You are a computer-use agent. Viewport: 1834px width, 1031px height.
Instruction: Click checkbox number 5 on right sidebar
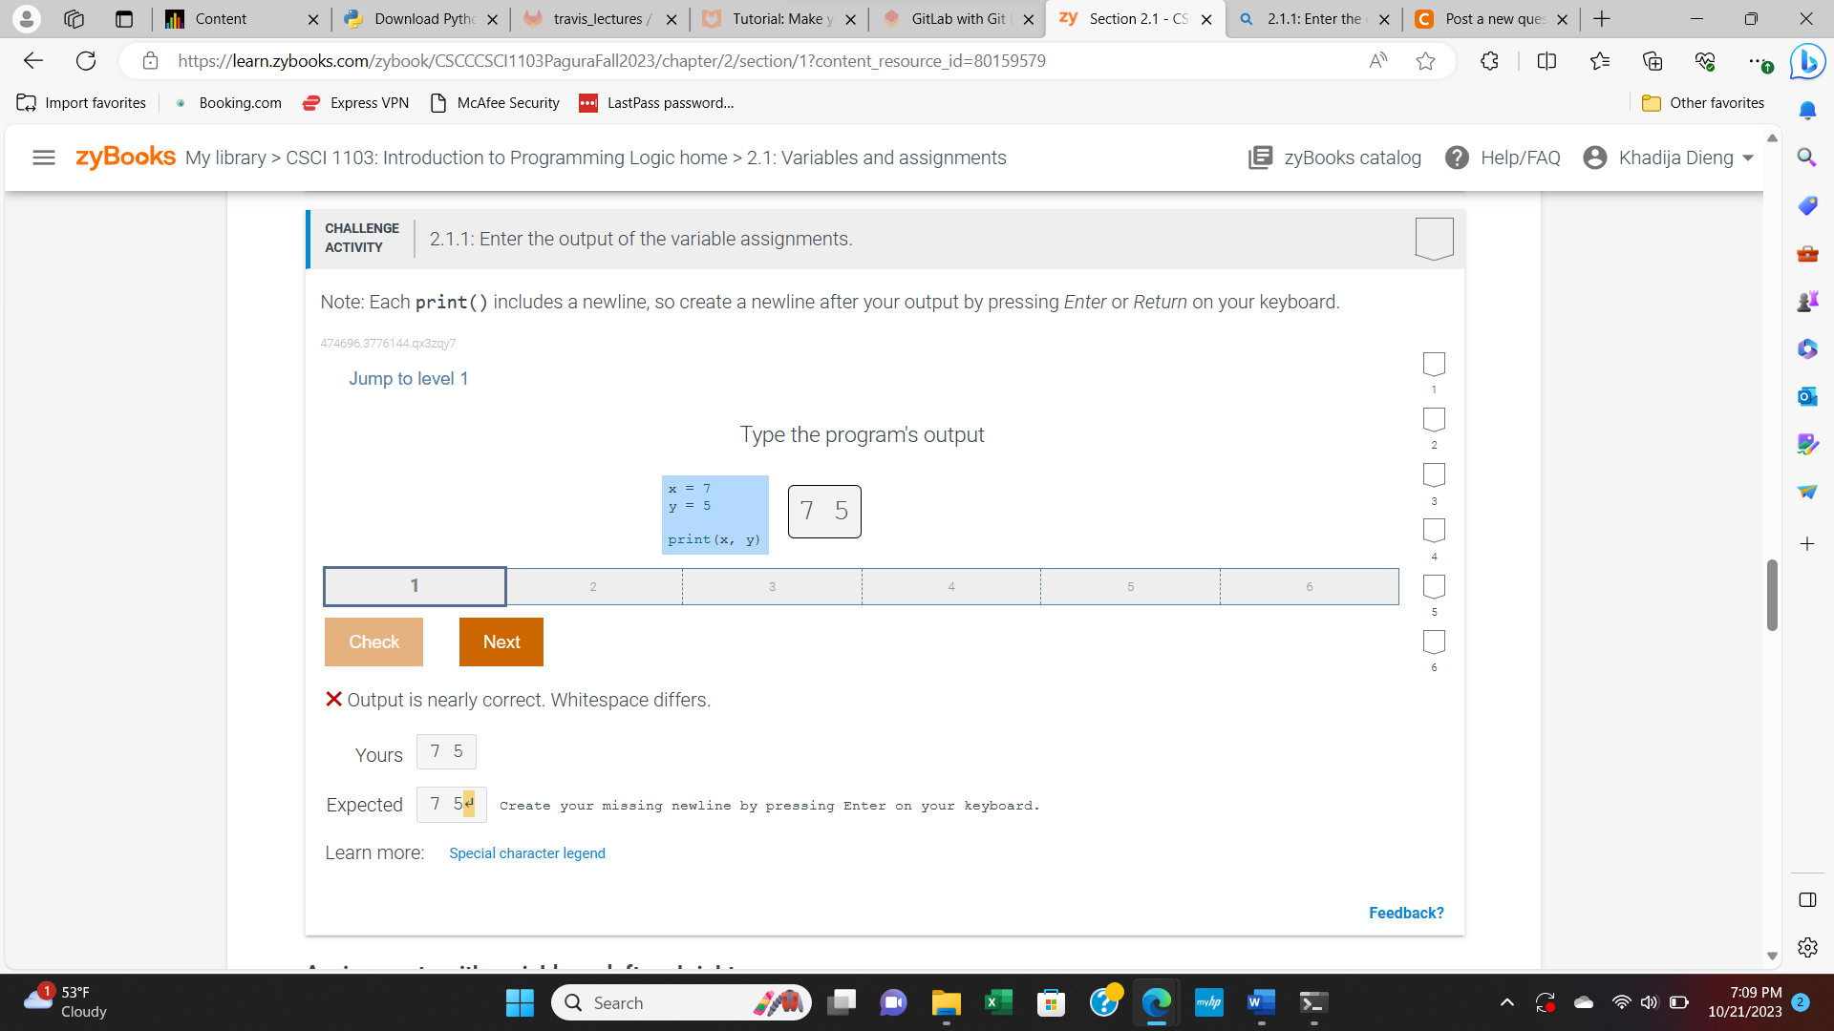click(x=1434, y=585)
